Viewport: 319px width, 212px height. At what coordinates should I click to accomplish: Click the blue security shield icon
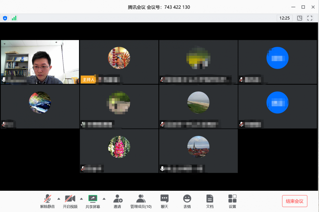pyautogui.click(x=5, y=18)
